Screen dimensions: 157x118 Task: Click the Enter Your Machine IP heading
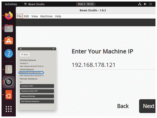pos(102,51)
